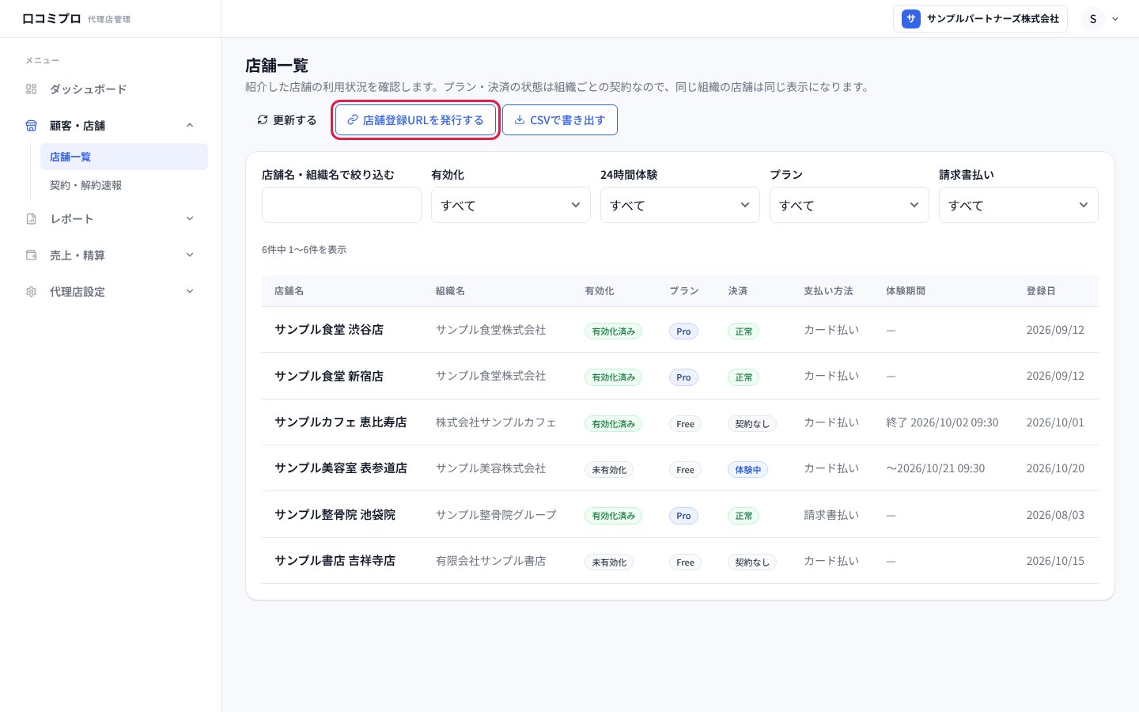Screen dimensions: 1139x712
Task: Click Pro badge in 渋谷店 row
Action: (x=683, y=331)
